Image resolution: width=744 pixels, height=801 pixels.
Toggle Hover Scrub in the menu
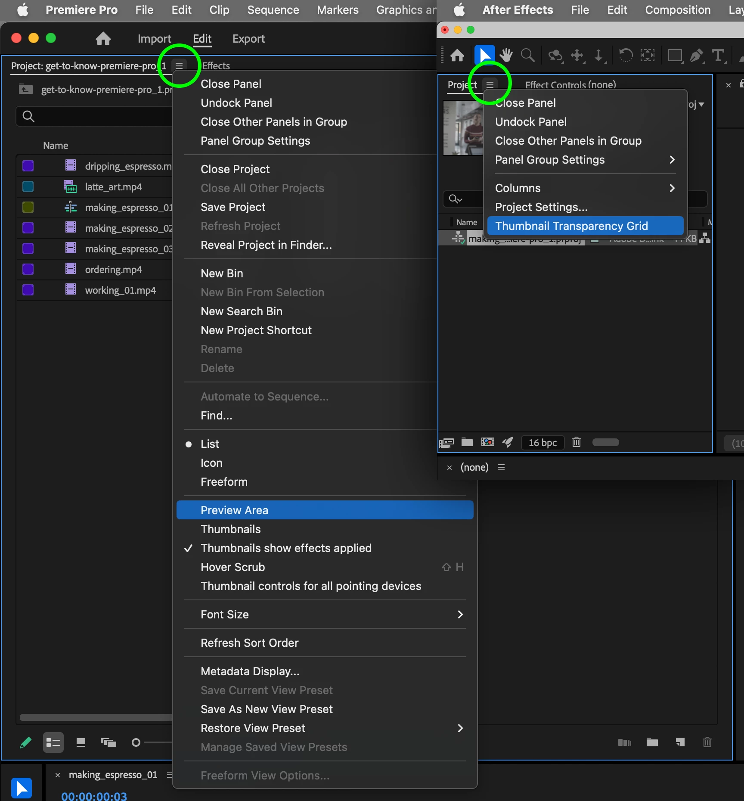coord(325,567)
